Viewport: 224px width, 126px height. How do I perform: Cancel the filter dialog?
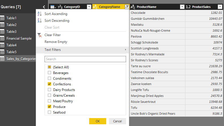click(118, 121)
